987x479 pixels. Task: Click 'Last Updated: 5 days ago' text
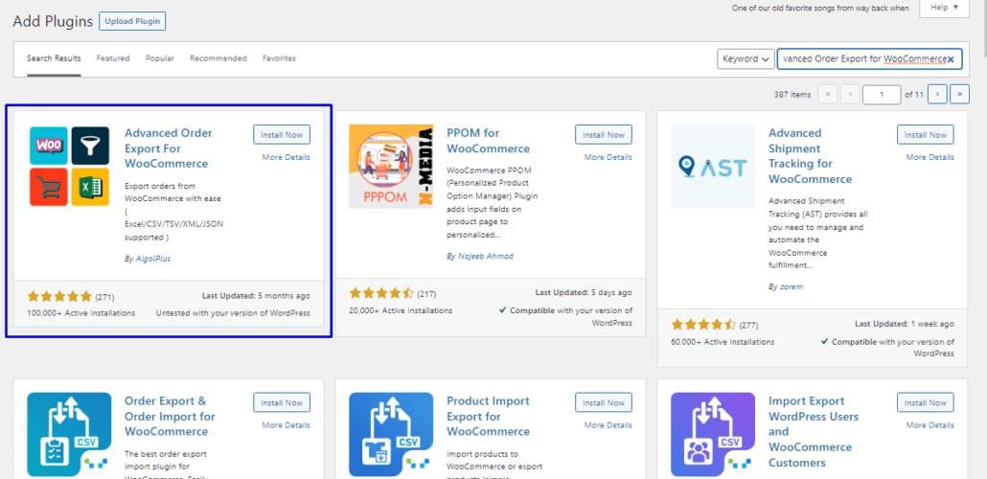pos(584,293)
